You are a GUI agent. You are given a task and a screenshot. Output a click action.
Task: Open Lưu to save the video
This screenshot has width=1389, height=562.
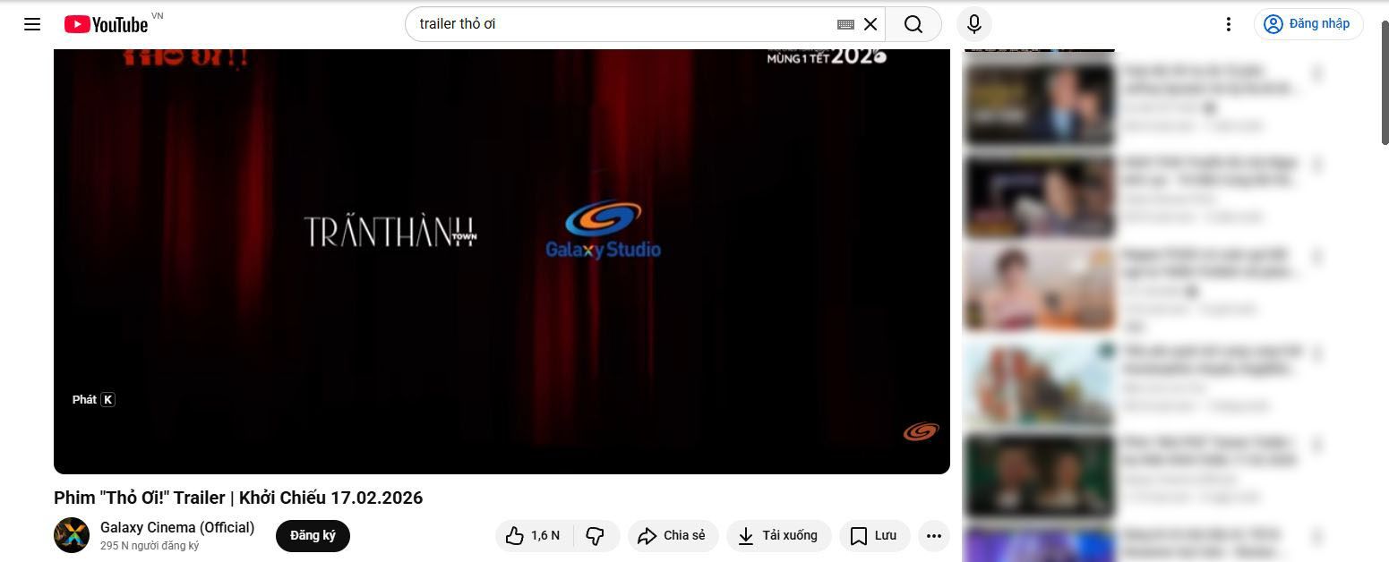click(x=873, y=535)
